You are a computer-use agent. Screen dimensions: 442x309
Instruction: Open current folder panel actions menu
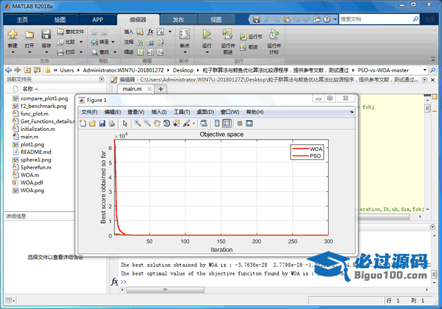(101, 80)
